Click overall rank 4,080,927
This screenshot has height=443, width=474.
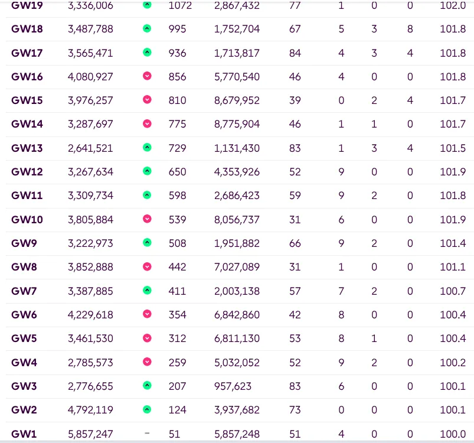coord(90,77)
